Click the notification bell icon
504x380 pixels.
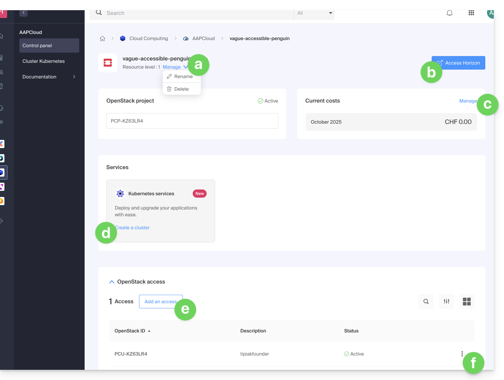[449, 13]
